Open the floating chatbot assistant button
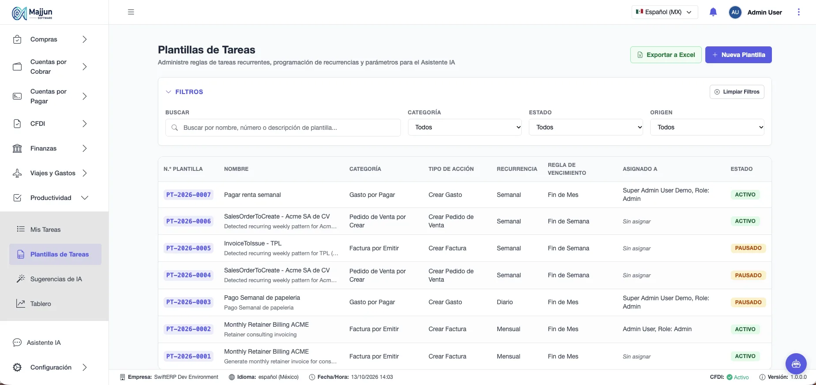 click(x=796, y=364)
